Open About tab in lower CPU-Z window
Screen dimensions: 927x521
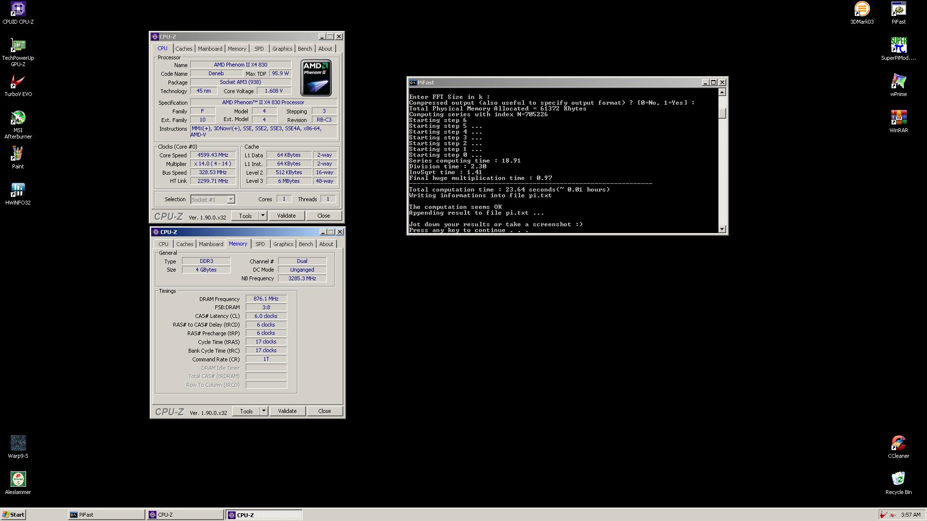pos(326,244)
